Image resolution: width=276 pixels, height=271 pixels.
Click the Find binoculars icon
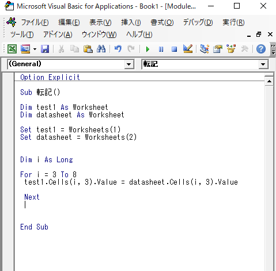(101, 49)
